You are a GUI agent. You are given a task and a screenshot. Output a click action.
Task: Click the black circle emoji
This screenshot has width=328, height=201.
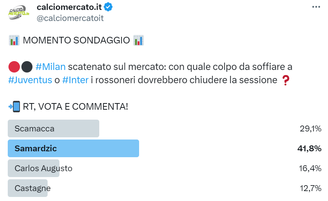click(x=27, y=67)
